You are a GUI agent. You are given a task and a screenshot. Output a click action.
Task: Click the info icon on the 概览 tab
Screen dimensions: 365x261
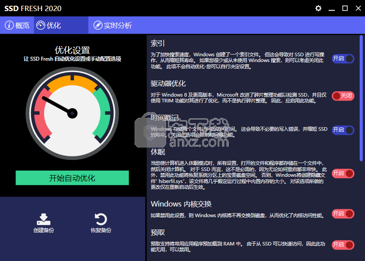(x=9, y=25)
